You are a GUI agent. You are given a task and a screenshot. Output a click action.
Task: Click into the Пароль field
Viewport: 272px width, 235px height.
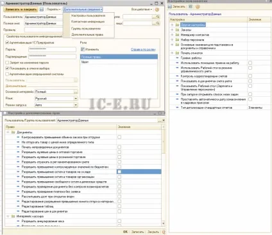coord(52,49)
